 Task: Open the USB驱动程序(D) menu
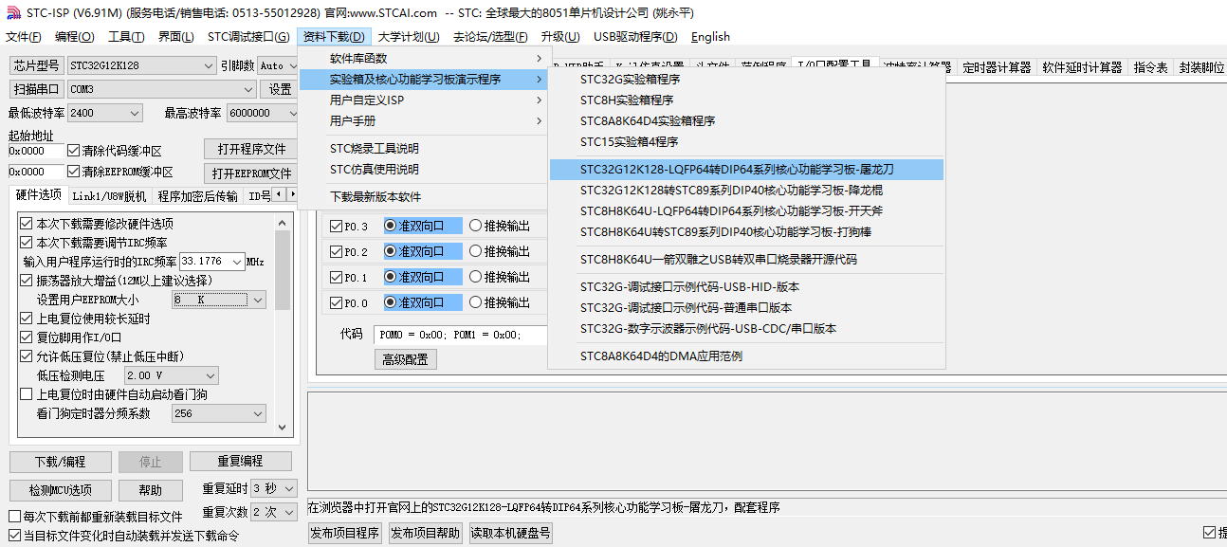635,37
